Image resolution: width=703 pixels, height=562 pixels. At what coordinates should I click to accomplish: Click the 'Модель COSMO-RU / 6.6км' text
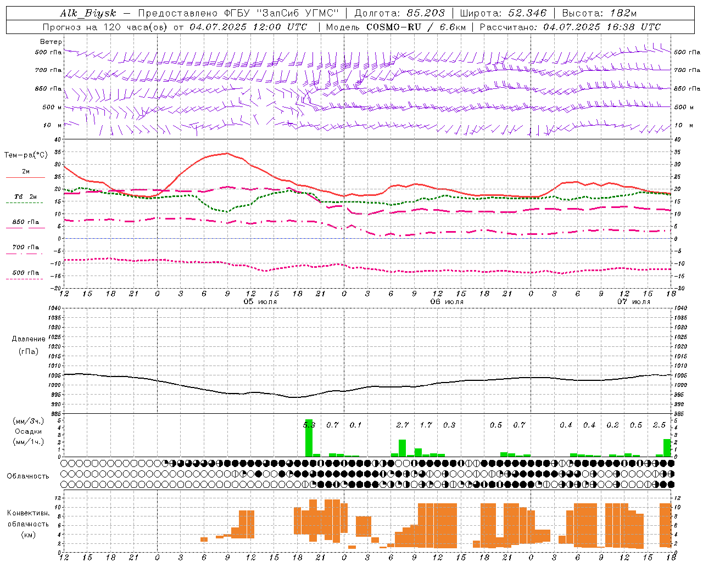click(395, 27)
